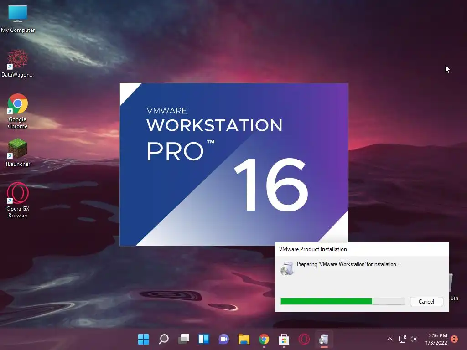This screenshot has width=467, height=350.
Task: Open the Windows Start menu
Action: (143, 339)
